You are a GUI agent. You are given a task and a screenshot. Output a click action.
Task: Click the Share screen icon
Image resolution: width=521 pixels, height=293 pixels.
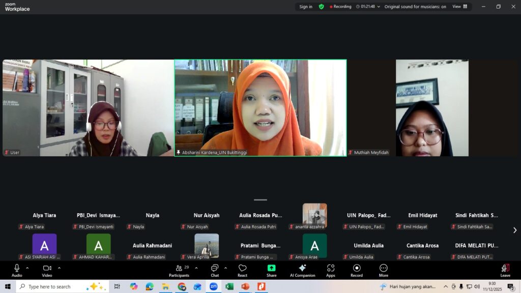point(271,270)
